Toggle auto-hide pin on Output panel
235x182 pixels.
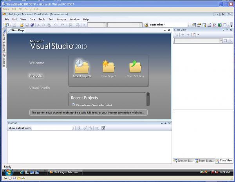pos(165,123)
